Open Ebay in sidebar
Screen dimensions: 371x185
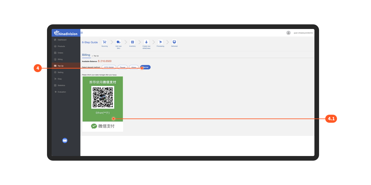click(66, 79)
